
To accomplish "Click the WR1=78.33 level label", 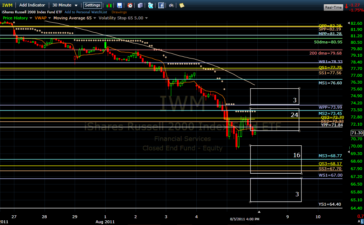I will (x=330, y=62).
